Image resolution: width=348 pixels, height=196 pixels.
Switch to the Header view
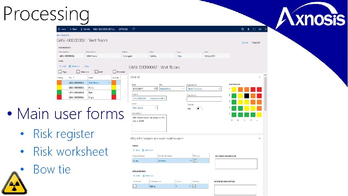pyautogui.click(x=256, y=42)
